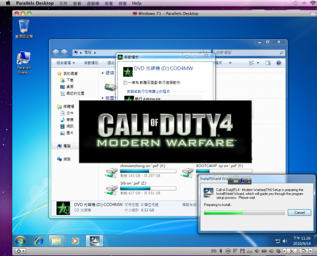
Task: Select the InstallShield setup taskbar button
Action: [94, 241]
